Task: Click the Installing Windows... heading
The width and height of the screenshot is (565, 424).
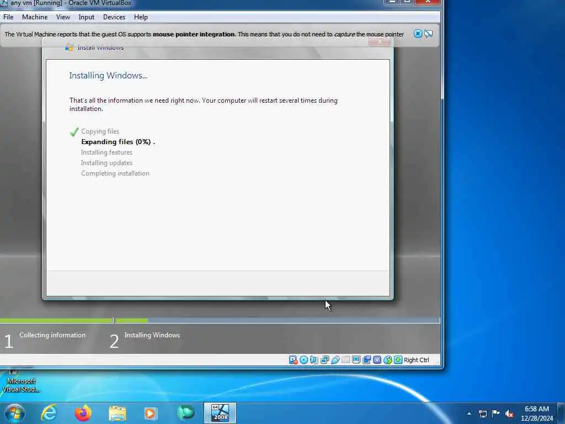Action: pos(109,75)
